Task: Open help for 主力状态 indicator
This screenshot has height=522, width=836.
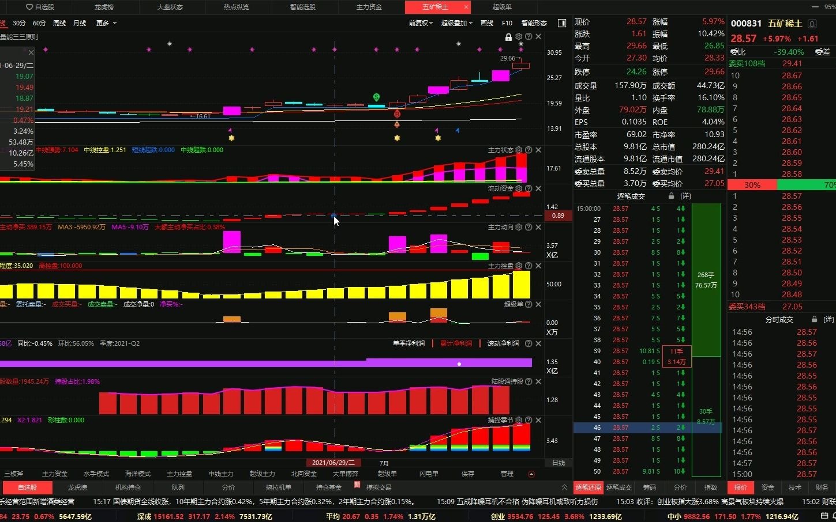Action: [x=528, y=150]
